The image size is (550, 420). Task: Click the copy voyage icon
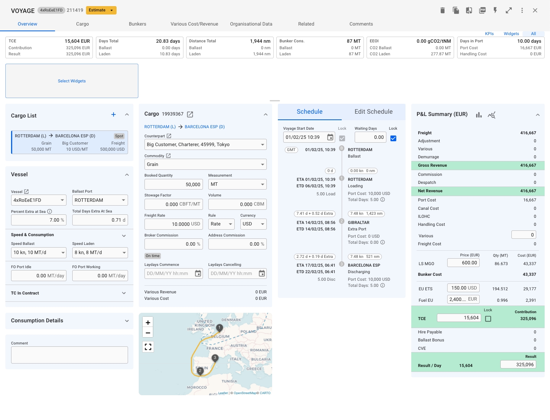point(456,10)
